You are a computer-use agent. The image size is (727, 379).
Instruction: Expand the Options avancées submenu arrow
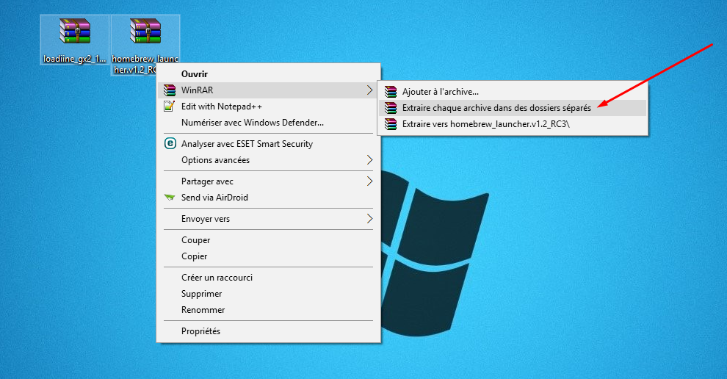[x=369, y=160]
